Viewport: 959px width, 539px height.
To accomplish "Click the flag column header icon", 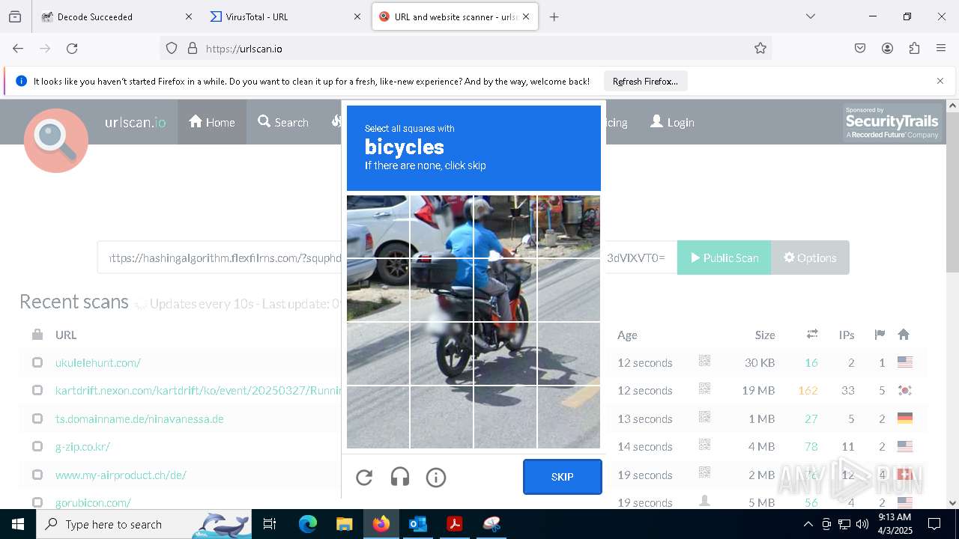I will click(x=880, y=335).
